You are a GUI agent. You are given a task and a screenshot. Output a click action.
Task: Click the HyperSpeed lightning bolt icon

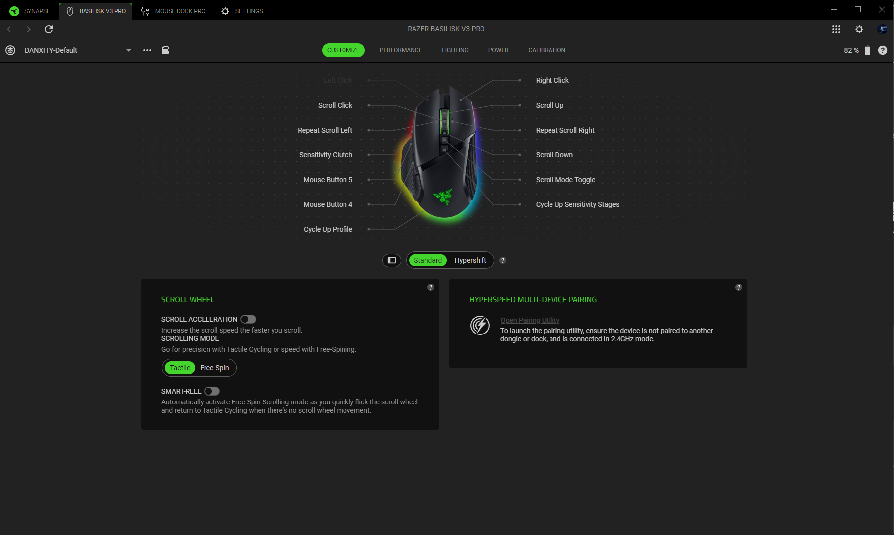[x=480, y=326]
